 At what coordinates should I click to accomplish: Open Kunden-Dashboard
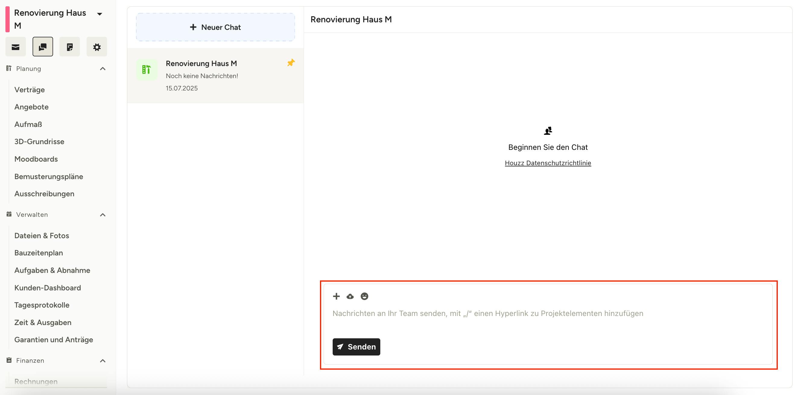tap(48, 288)
